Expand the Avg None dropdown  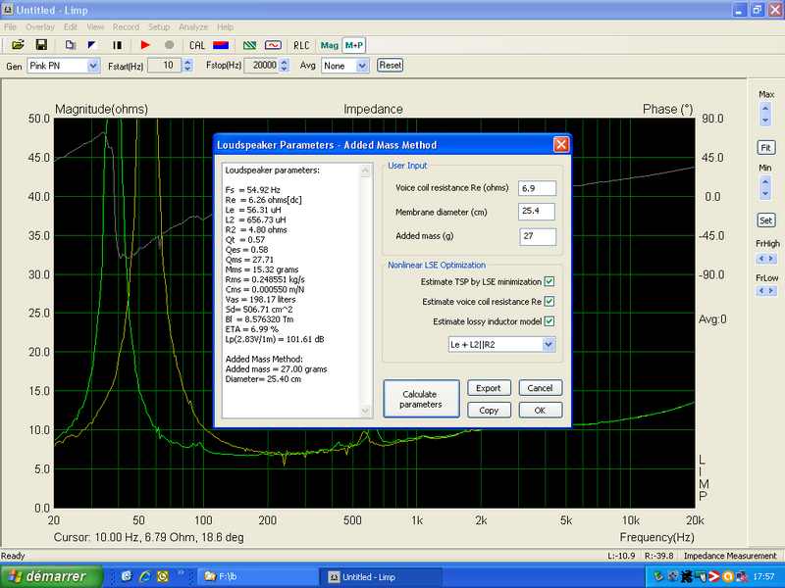pos(362,66)
